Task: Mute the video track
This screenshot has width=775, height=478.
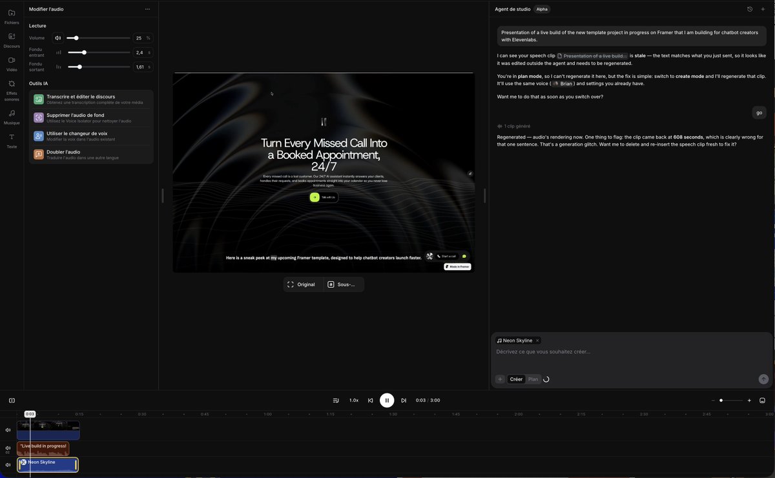Action: coord(8,430)
